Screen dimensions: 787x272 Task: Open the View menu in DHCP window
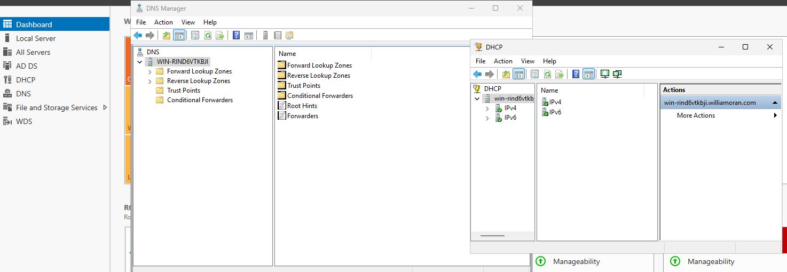pyautogui.click(x=528, y=61)
